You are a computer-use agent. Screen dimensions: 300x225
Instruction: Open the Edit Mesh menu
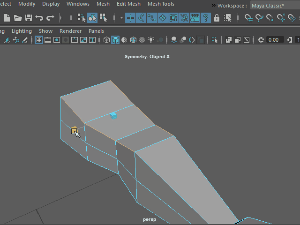128,4
